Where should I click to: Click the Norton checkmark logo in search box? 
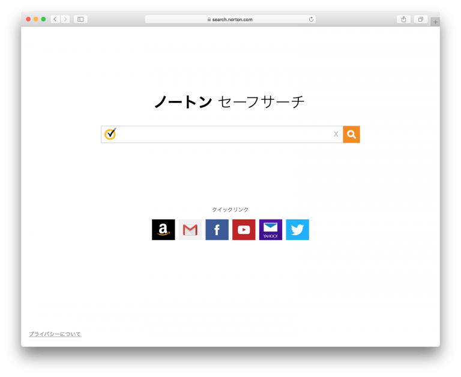(110, 134)
